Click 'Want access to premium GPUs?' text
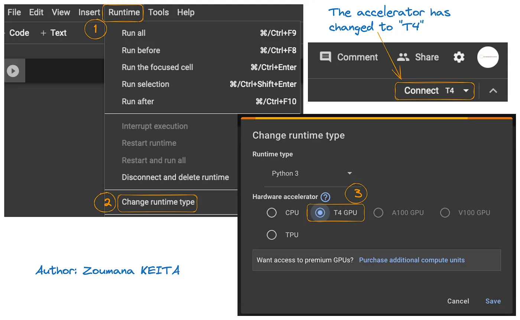 point(305,260)
